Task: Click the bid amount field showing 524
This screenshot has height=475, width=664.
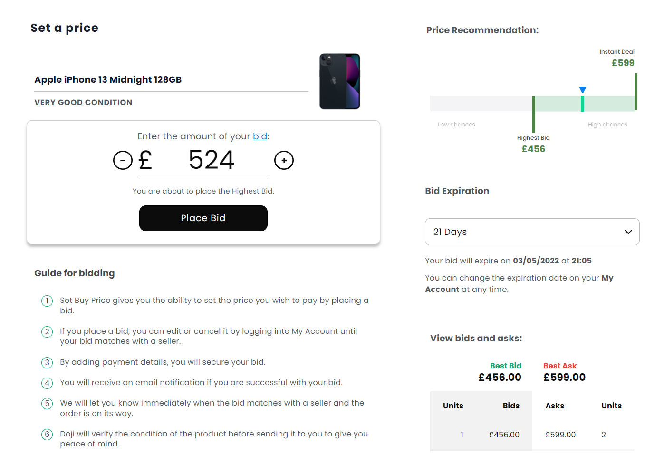Action: click(212, 160)
